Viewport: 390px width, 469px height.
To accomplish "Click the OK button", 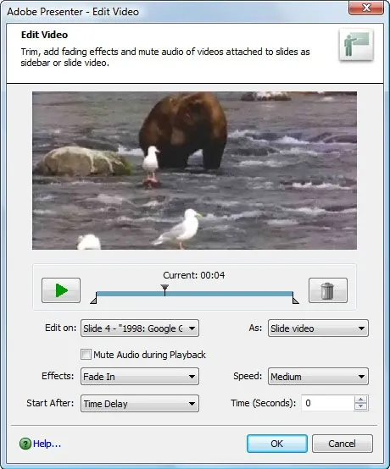I will [x=277, y=444].
